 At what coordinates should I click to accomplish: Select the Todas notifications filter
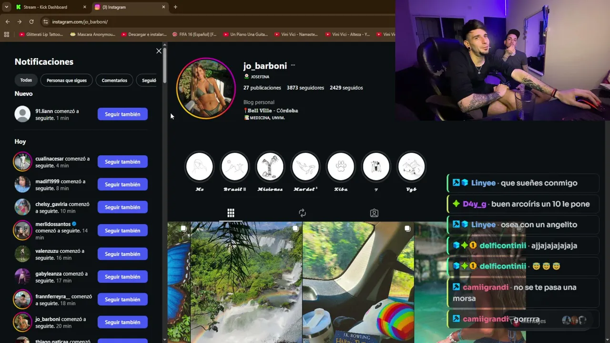(26, 80)
